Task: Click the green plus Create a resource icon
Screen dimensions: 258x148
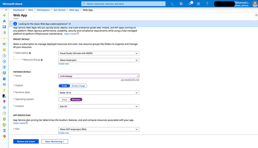Action: [4, 16]
